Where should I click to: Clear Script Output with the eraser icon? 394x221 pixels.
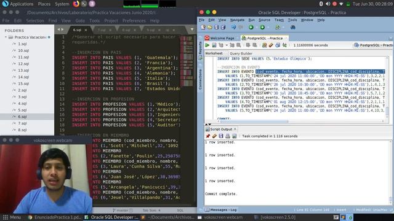(214, 136)
